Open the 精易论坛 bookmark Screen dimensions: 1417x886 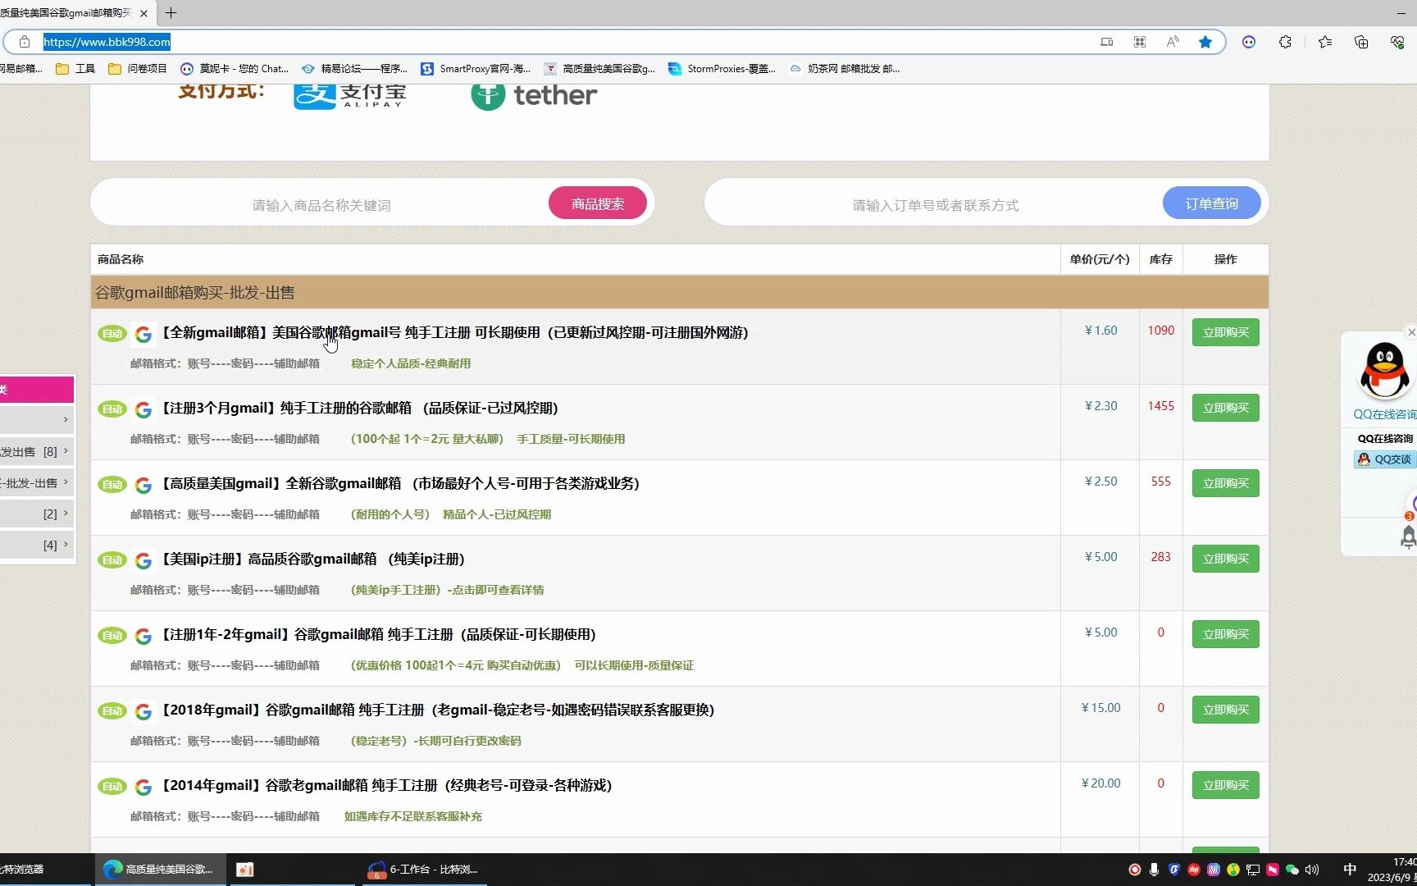point(354,69)
